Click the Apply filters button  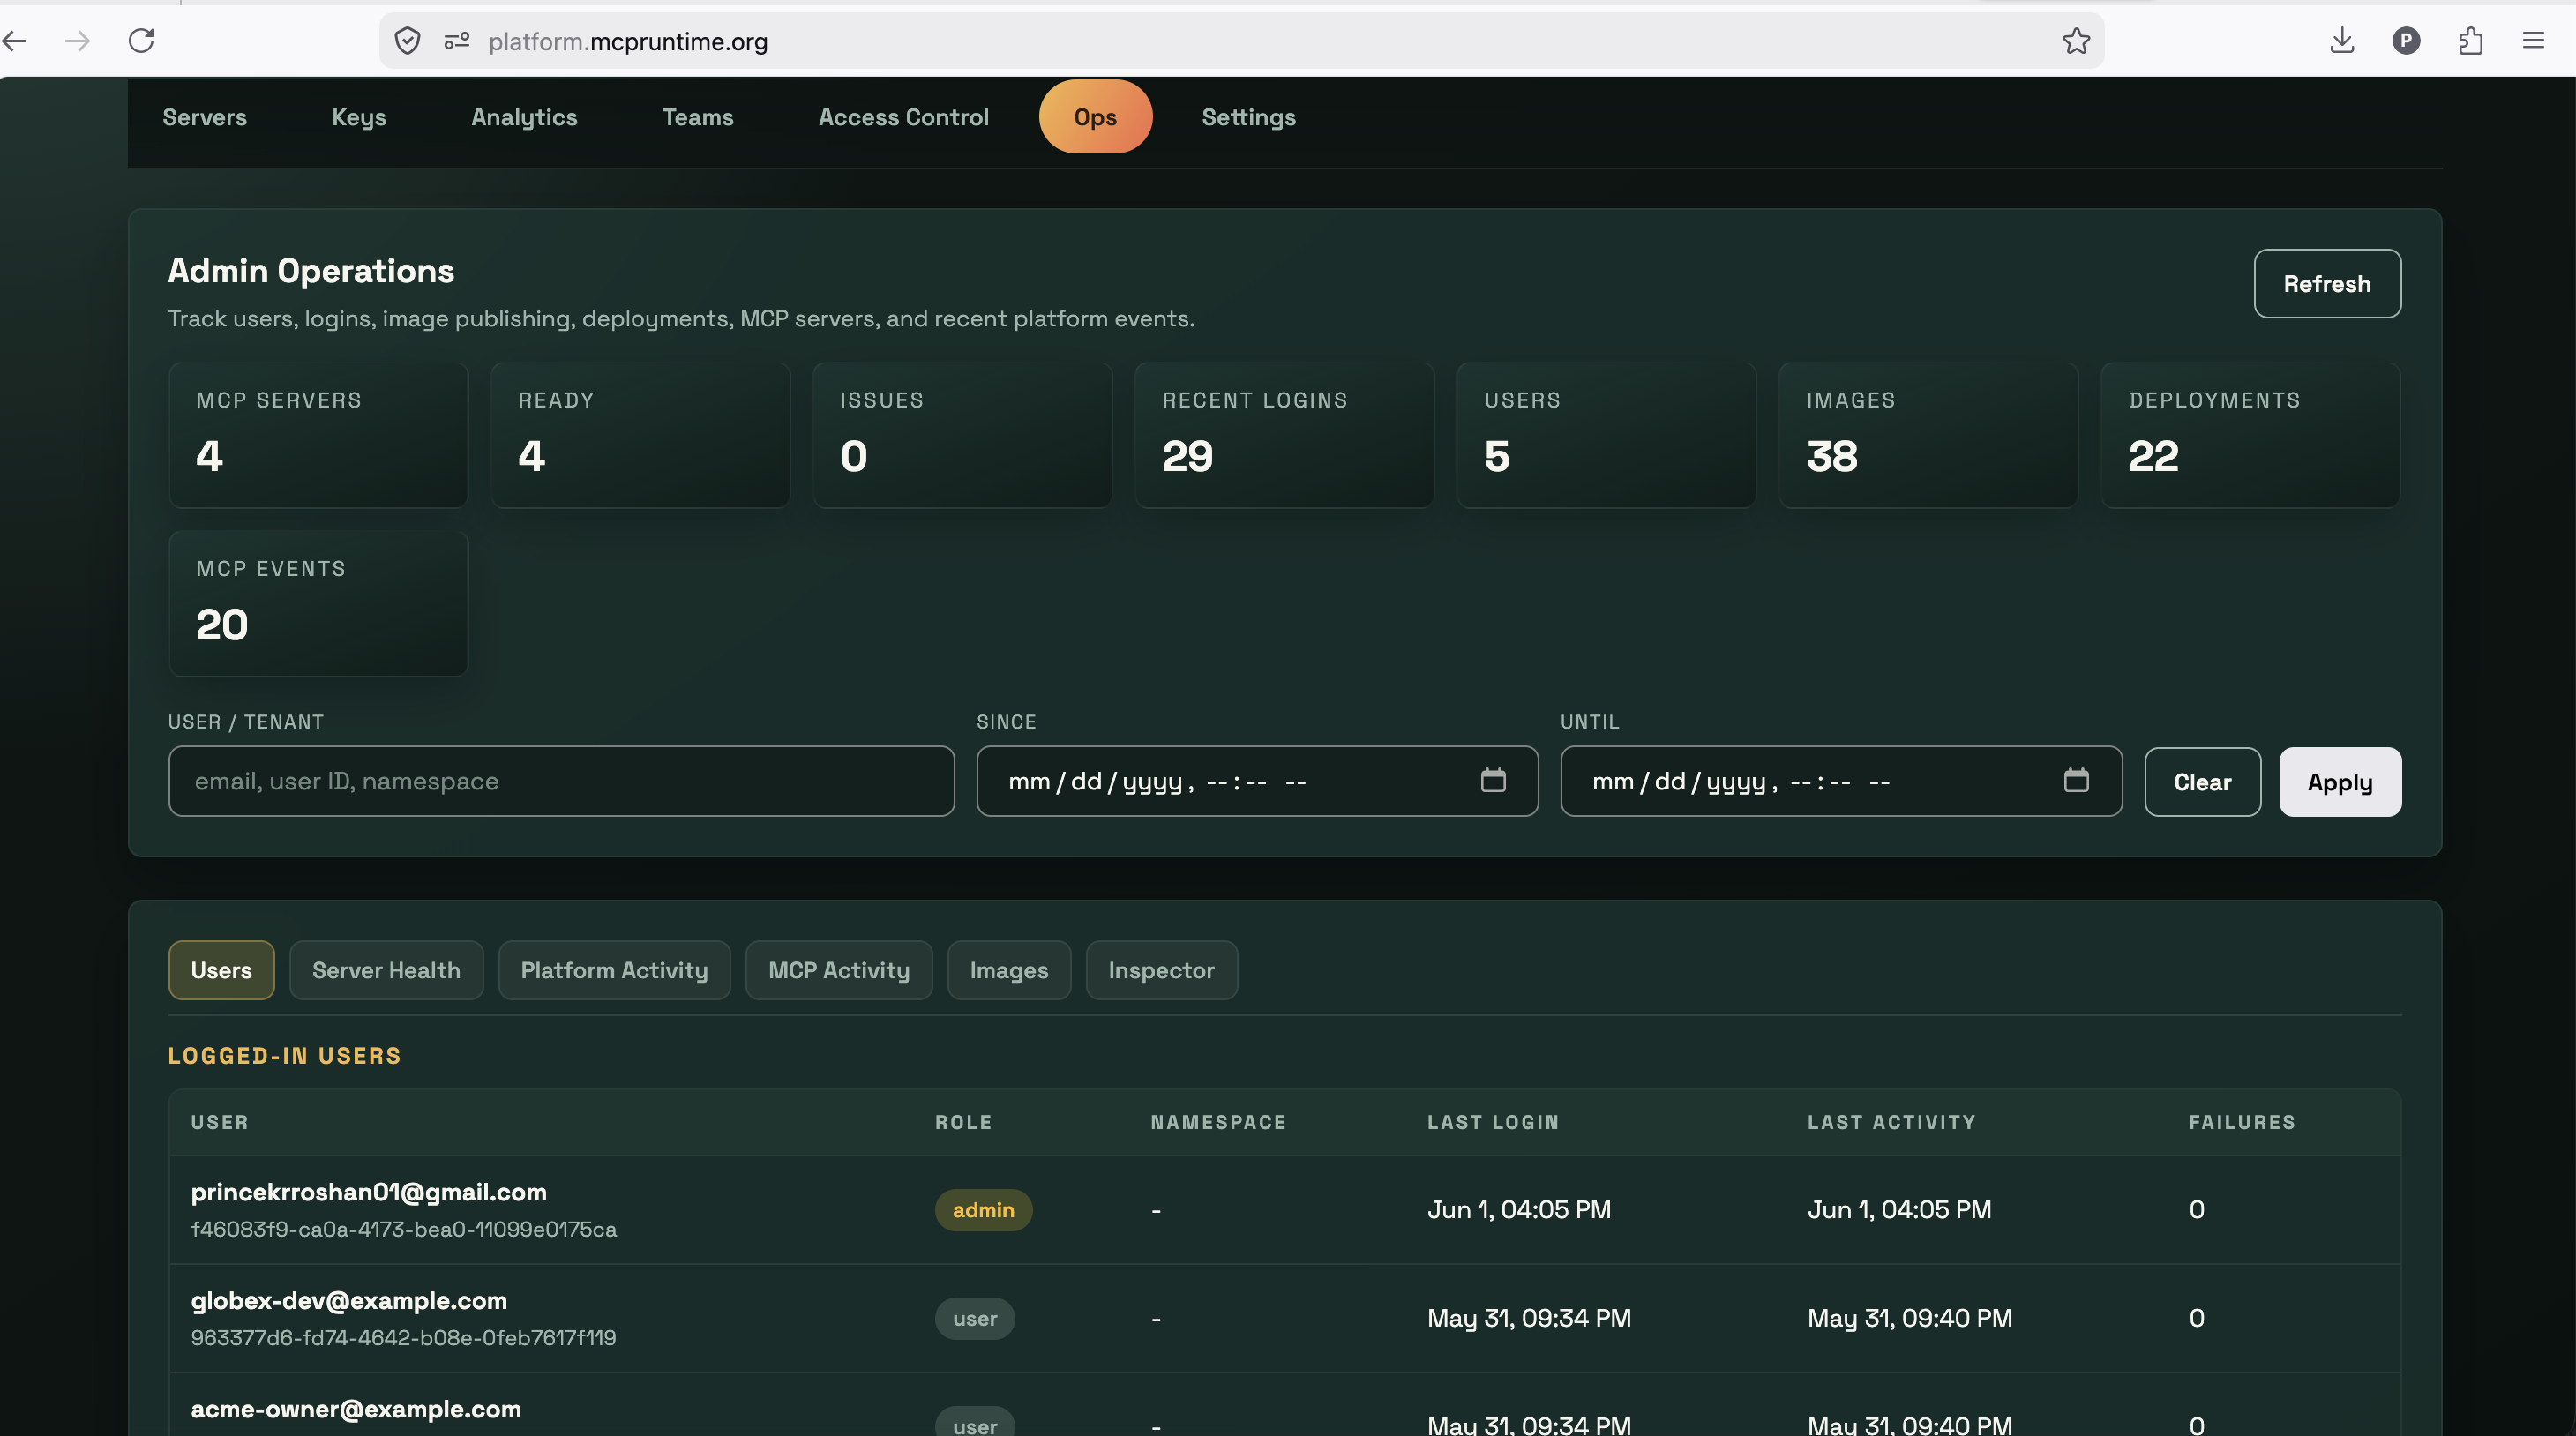pyautogui.click(x=2339, y=782)
